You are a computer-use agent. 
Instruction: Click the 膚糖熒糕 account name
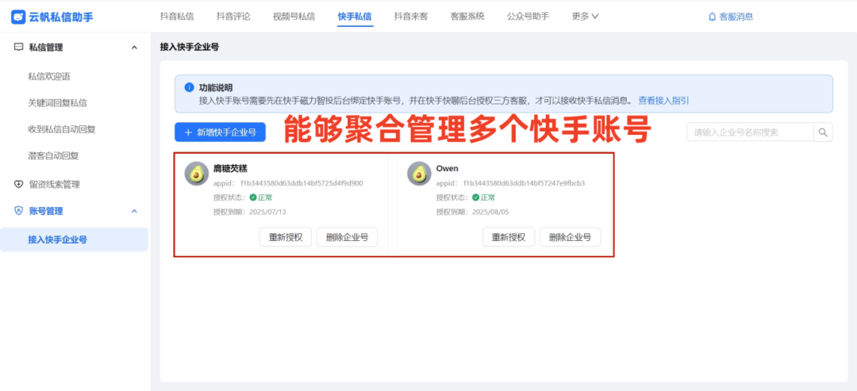(230, 168)
